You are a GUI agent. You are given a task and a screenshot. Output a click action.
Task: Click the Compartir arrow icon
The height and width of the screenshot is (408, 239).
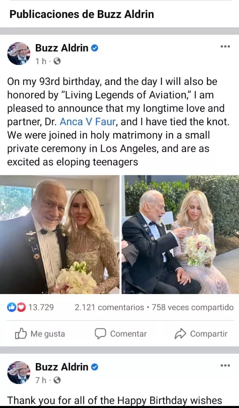[x=180, y=334]
